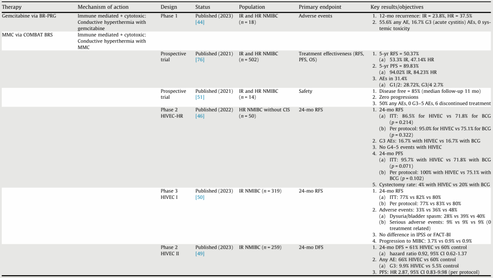493x278 pixels.
Task: Select the MMC via COMBAT BRS cell
Action: [27, 35]
